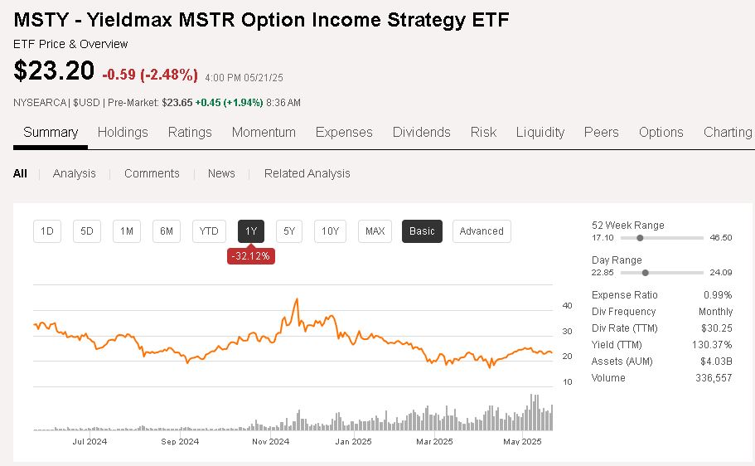Click the -0.59 (-2.48%) change value
Image resolution: width=755 pixels, height=466 pixels.
[150, 75]
